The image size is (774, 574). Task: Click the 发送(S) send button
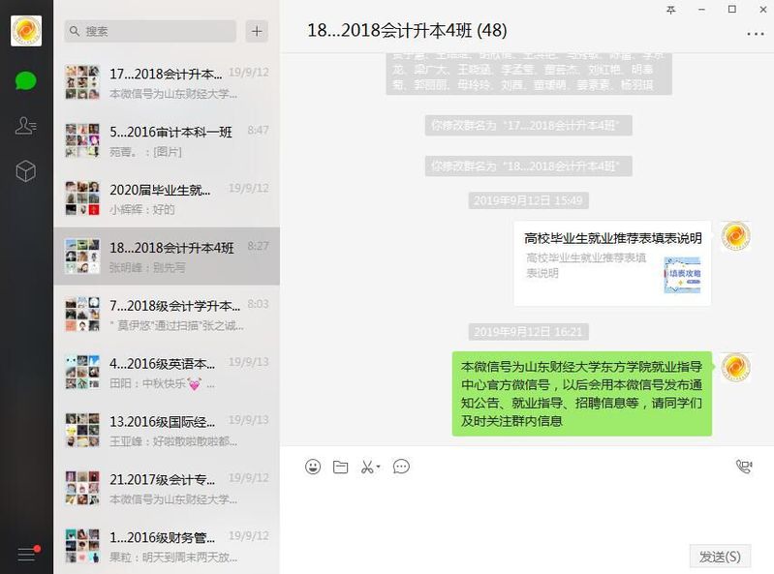[720, 557]
